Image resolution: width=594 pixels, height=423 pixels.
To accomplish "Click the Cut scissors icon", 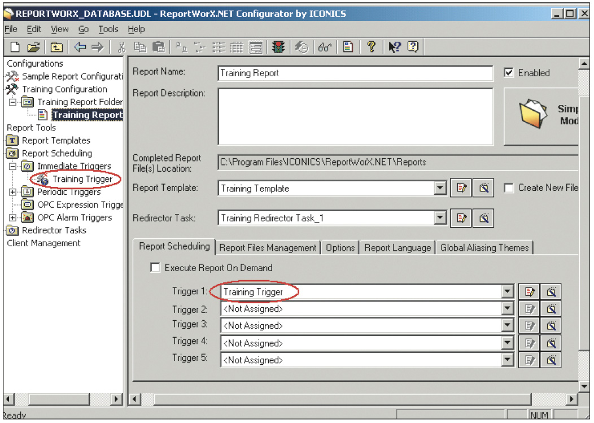I will (121, 47).
